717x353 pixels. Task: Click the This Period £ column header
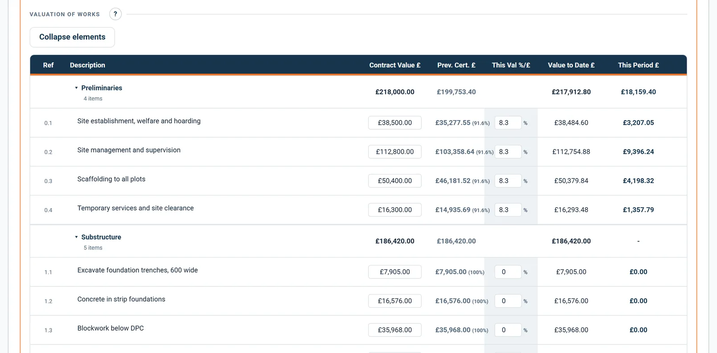pyautogui.click(x=638, y=65)
